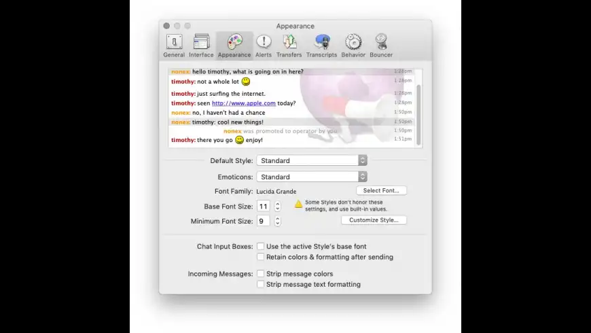Click the smiley after 'not a whole lot'
This screenshot has width=591, height=333.
[246, 81]
